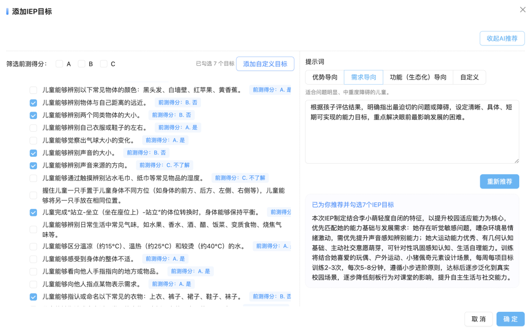
Task: Click 前测得分 A. 是 tag on 手指指向 row
Action: click(190, 271)
